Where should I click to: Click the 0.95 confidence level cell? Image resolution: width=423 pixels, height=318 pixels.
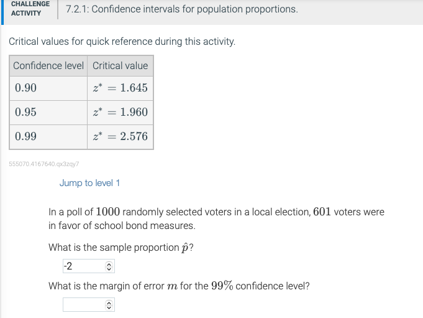25,113
